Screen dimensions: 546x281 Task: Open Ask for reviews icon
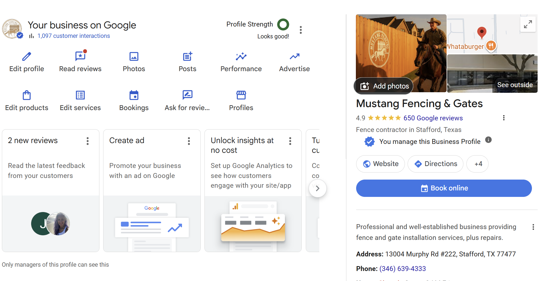(187, 95)
